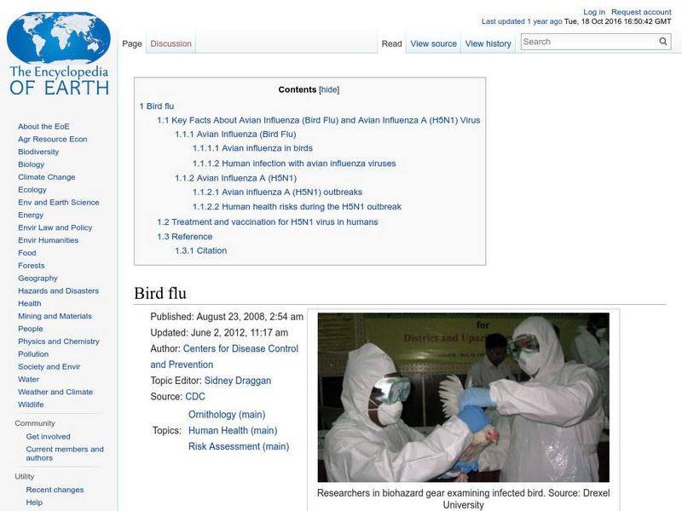Hide the Contents table

tap(329, 89)
